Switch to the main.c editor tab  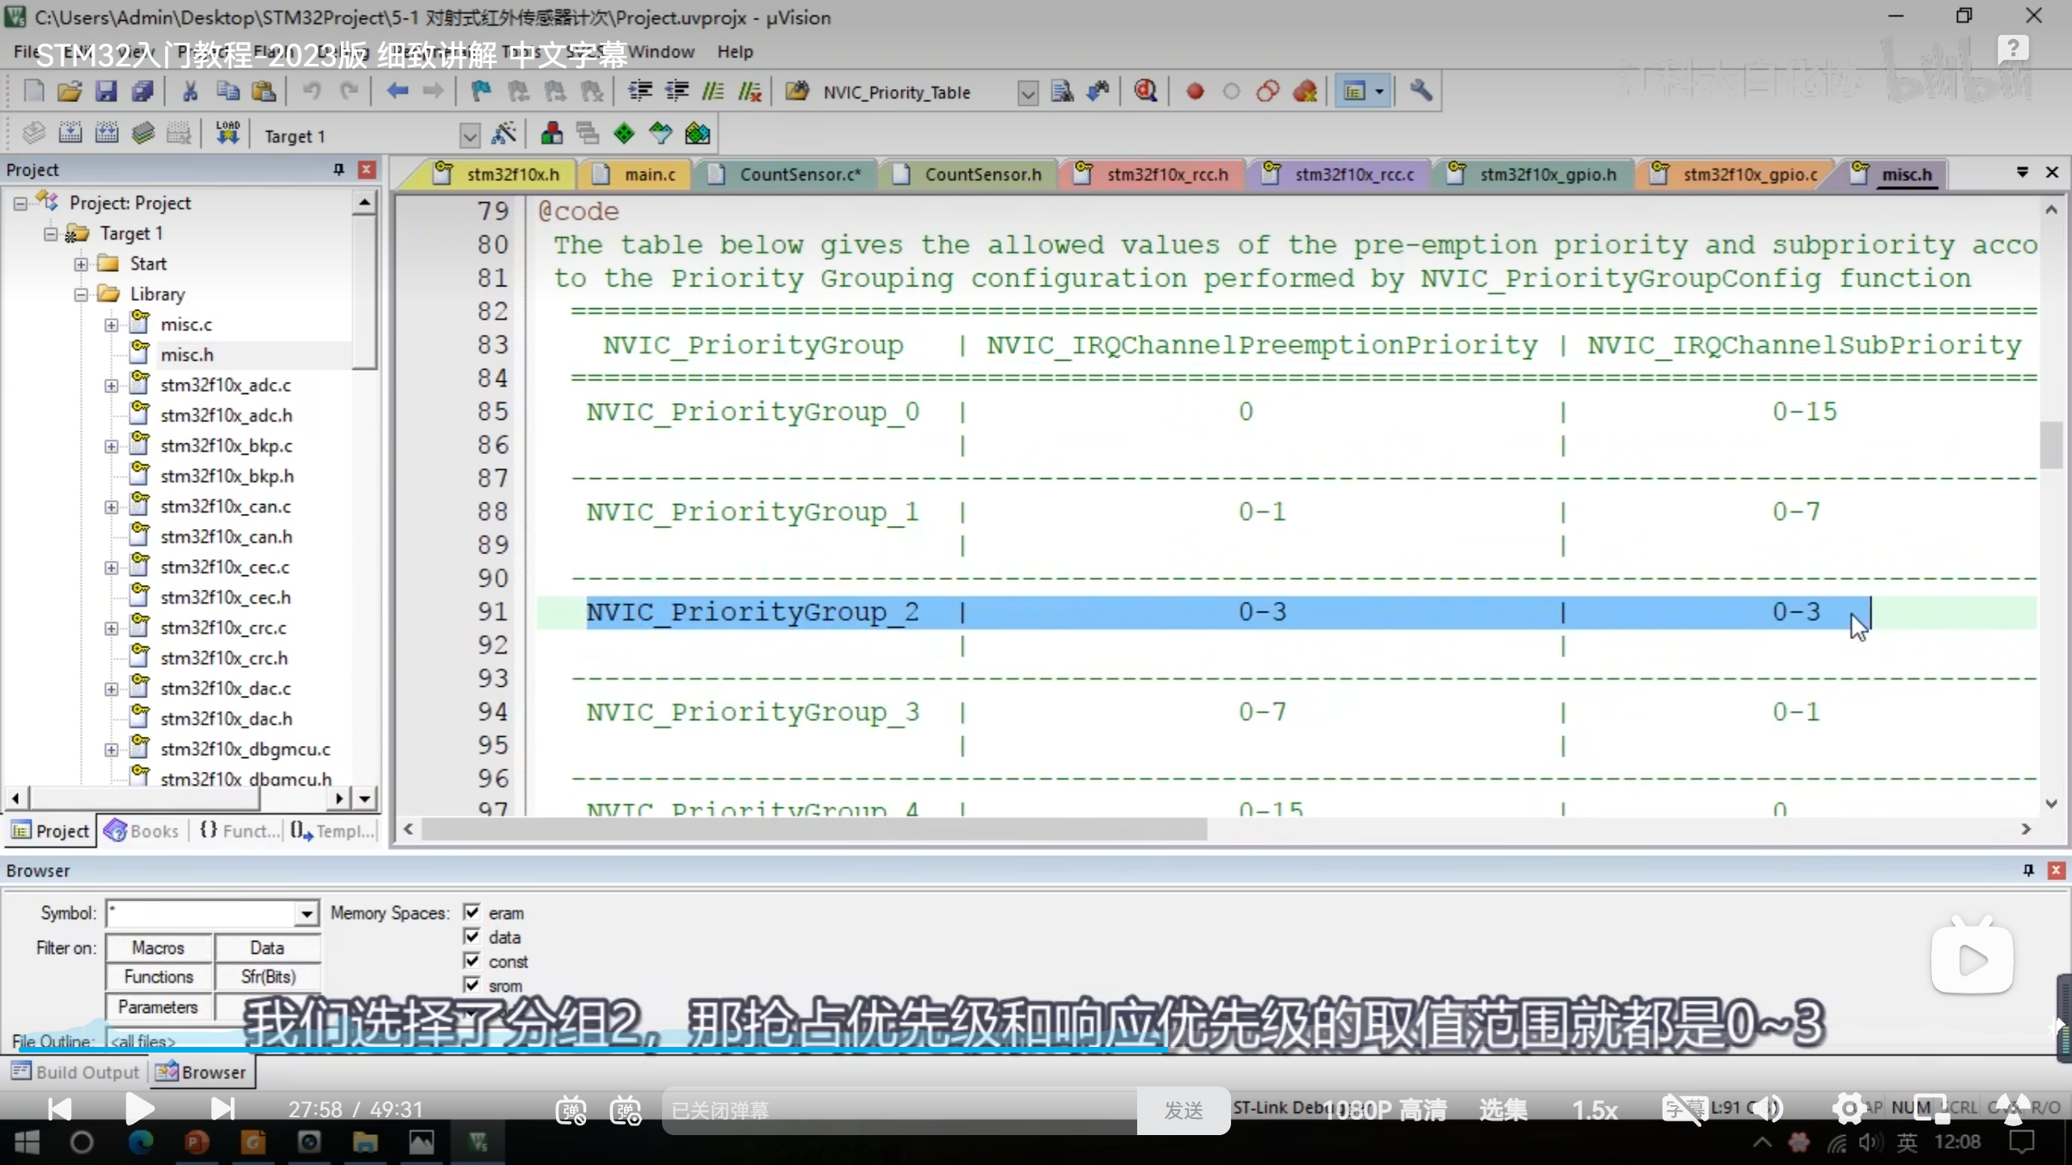point(649,175)
